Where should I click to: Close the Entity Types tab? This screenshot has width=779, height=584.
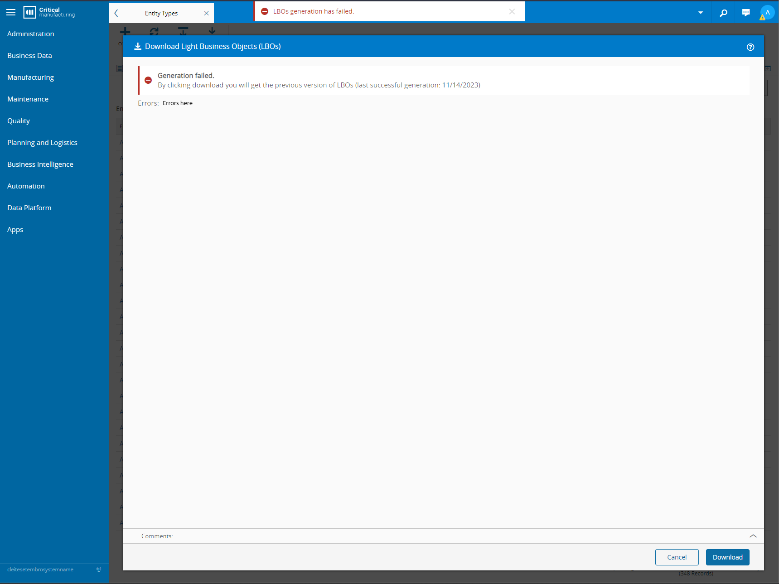206,13
